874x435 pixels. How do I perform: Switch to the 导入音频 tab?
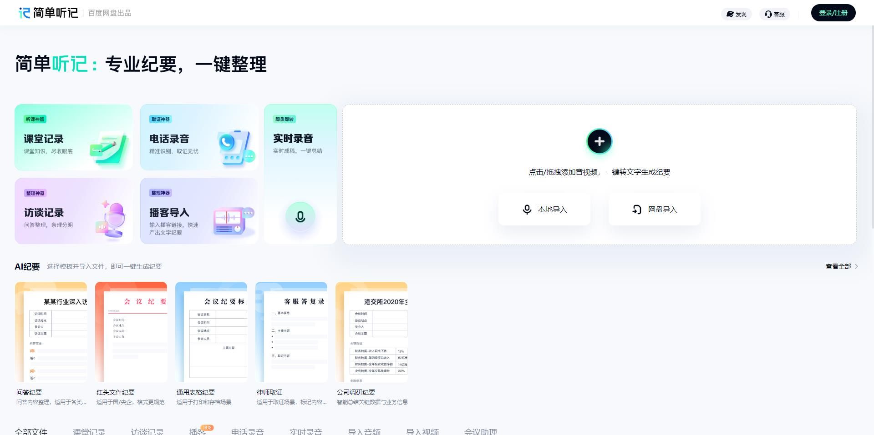tap(364, 431)
